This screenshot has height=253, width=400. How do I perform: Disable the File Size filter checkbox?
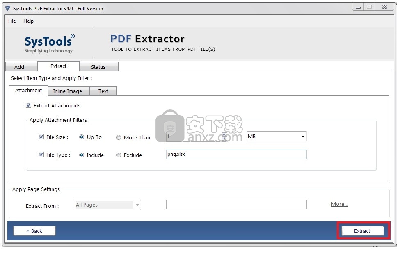pos(41,137)
